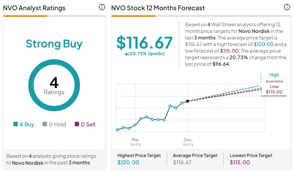
Task: Select the Low $115.00 forecast label
Action: pyautogui.click(x=274, y=89)
